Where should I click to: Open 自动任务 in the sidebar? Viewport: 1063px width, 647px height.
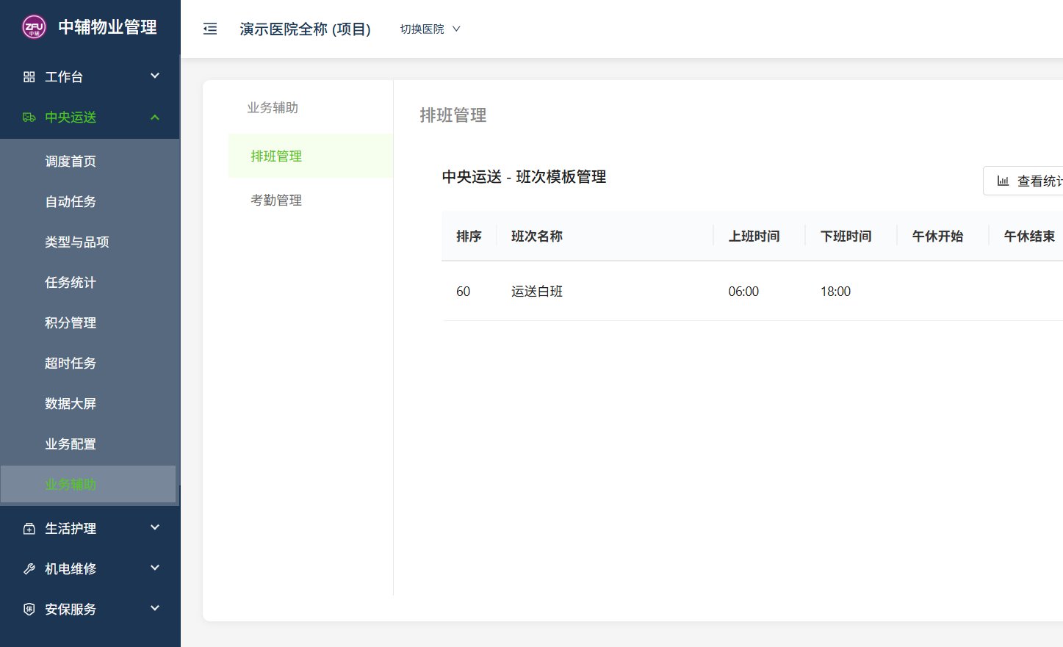71,201
